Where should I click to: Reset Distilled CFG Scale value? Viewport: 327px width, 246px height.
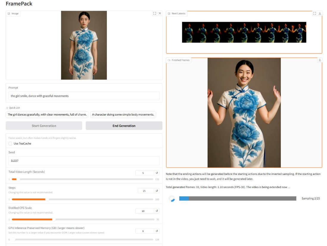click(x=157, y=211)
